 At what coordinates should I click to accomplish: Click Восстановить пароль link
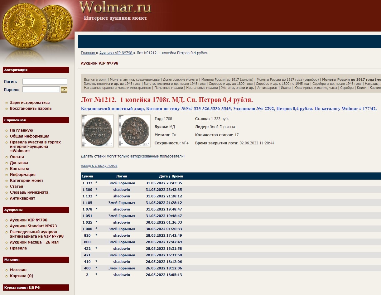pos(31,109)
